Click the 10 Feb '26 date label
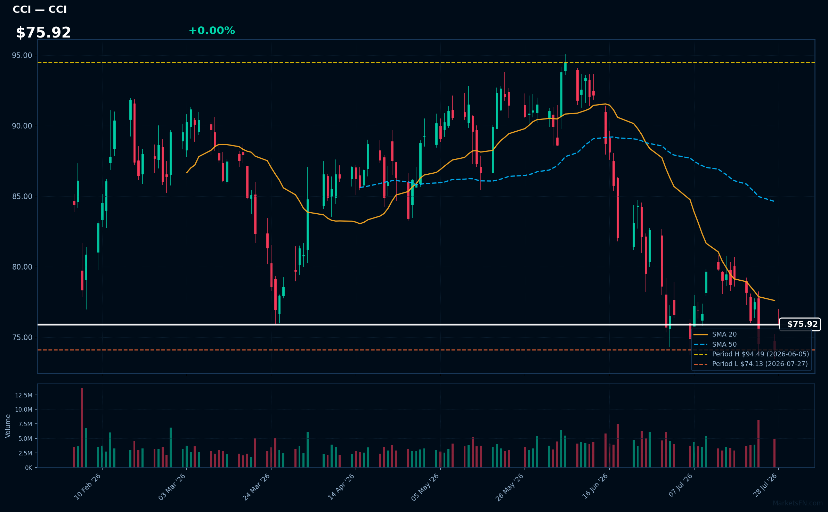The width and height of the screenshot is (828, 512). 87,487
